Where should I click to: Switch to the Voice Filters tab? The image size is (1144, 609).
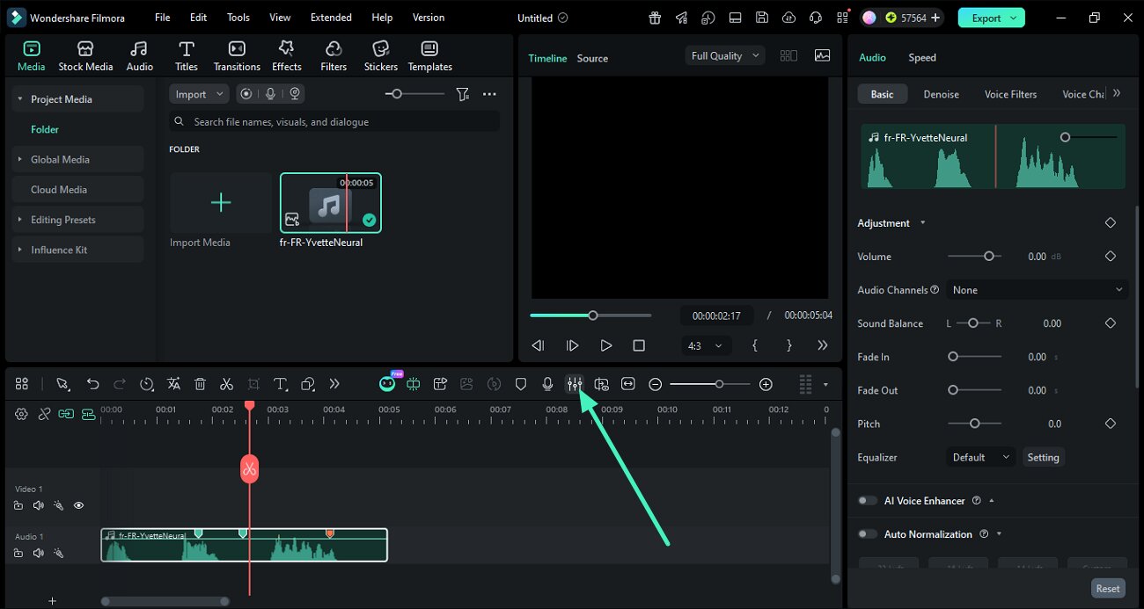point(1010,94)
